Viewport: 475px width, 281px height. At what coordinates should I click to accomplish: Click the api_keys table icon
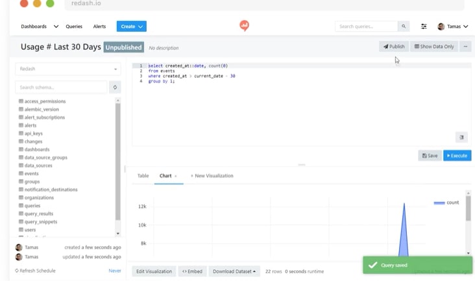point(21,133)
